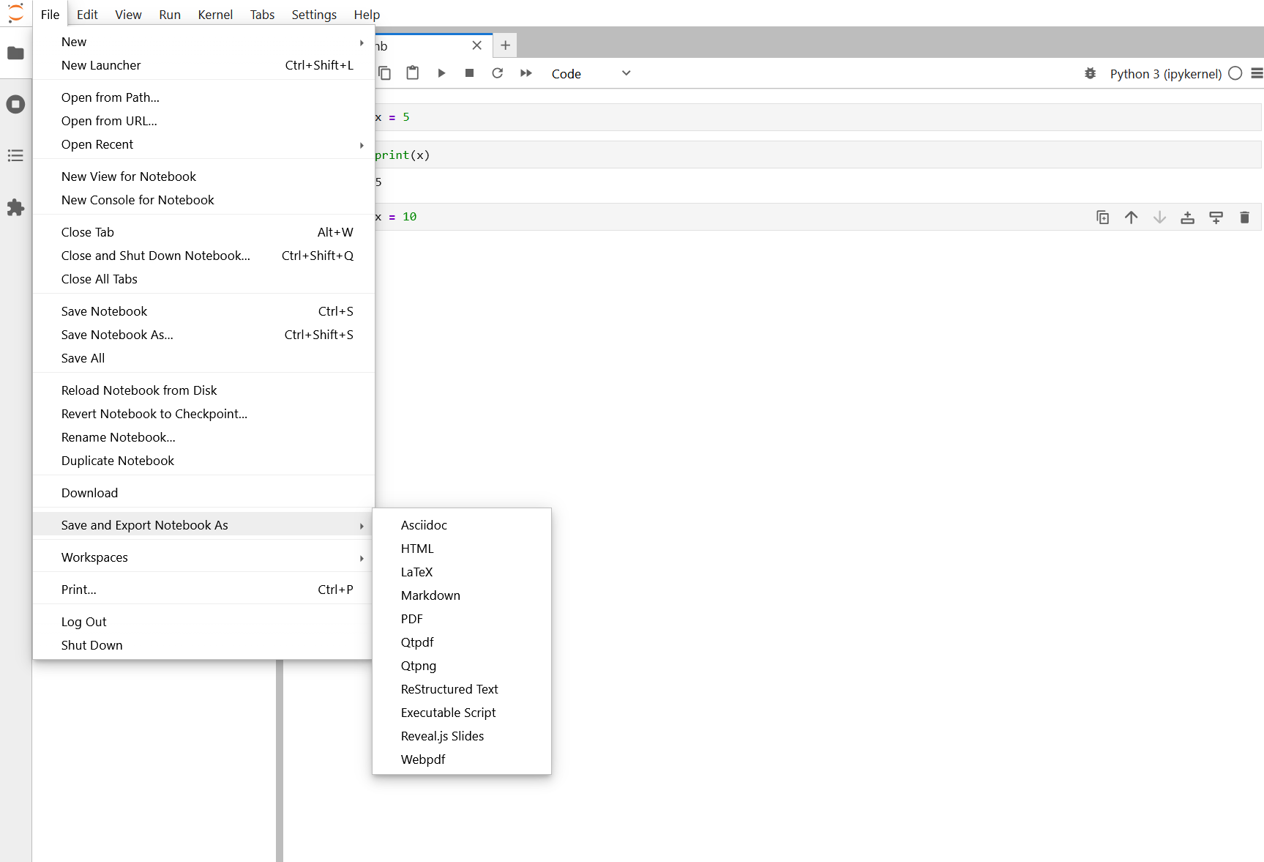
Task: Expand Save and Export Notebook As
Action: [x=203, y=525]
